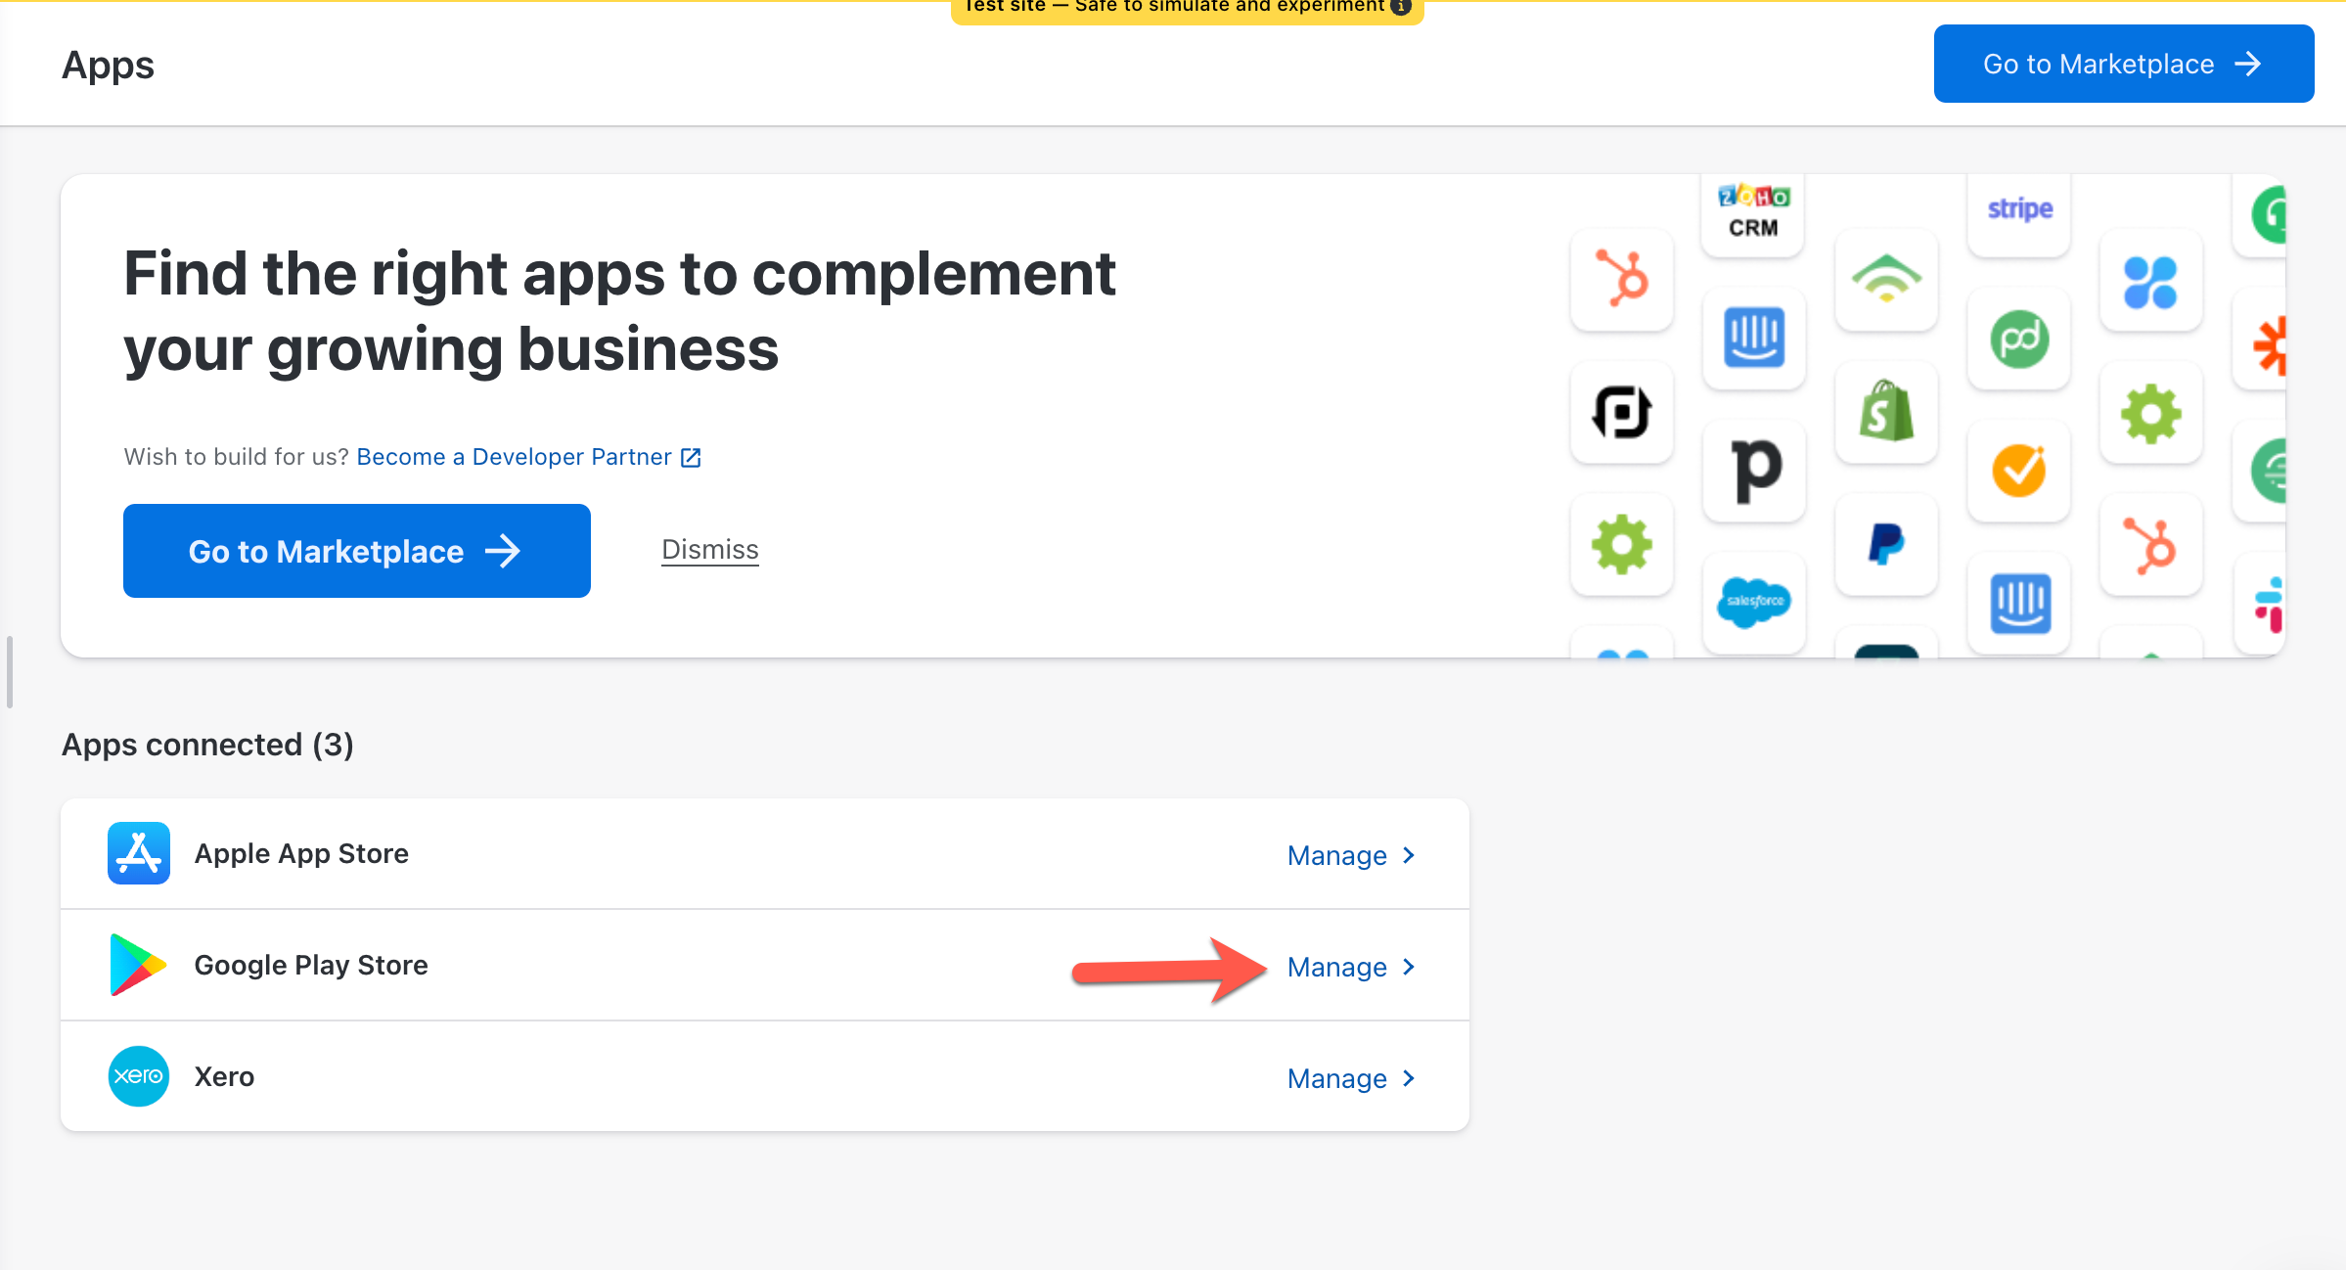2346x1270 pixels.
Task: Click the green Pandadoc pd icon
Action: [2019, 340]
